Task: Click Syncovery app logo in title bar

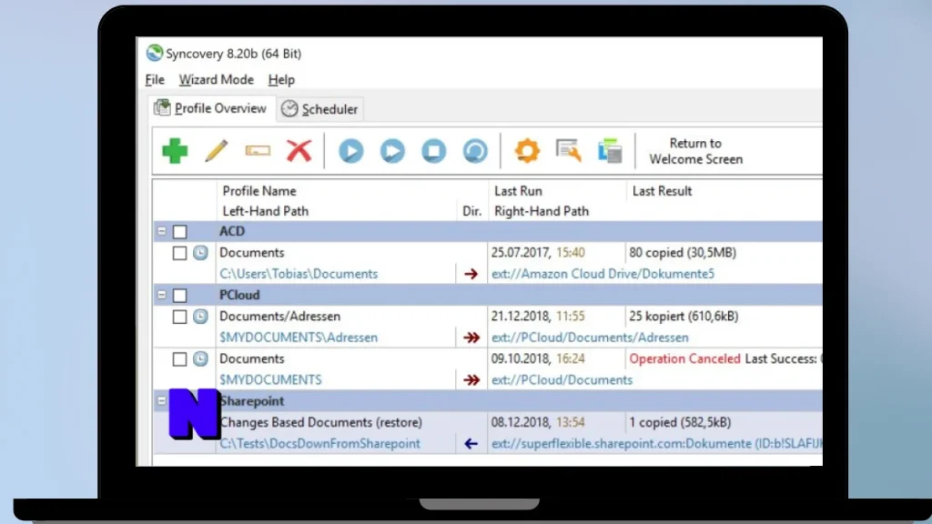Action: (155, 53)
